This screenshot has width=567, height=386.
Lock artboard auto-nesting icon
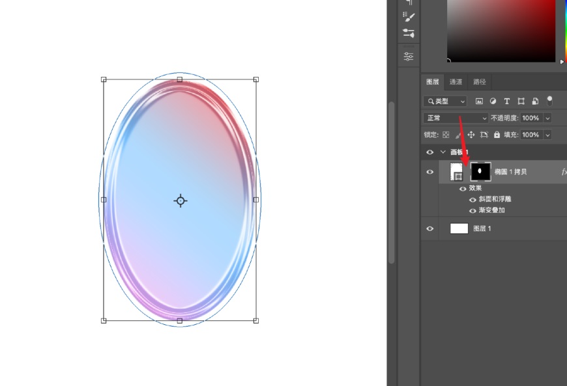(x=484, y=135)
